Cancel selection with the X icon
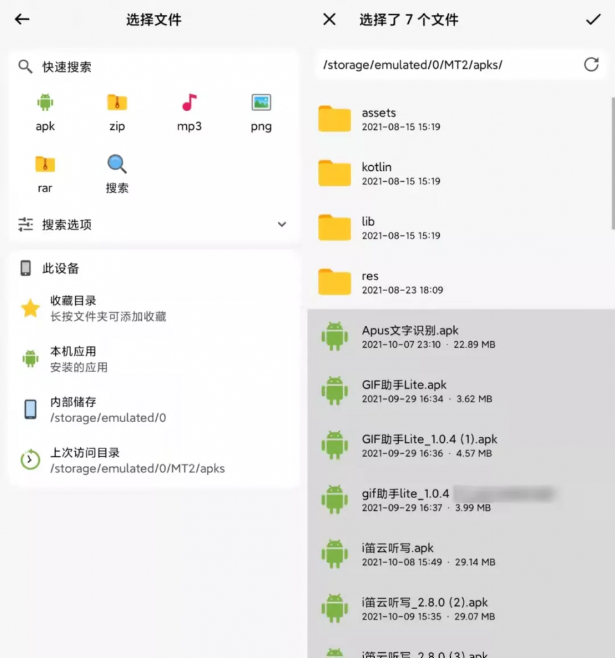The width and height of the screenshot is (615, 658). (x=329, y=19)
